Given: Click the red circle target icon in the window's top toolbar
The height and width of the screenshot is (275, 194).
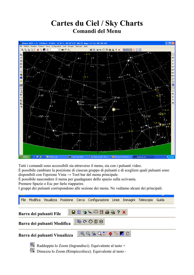Looking at the screenshot, I should click(x=134, y=50).
